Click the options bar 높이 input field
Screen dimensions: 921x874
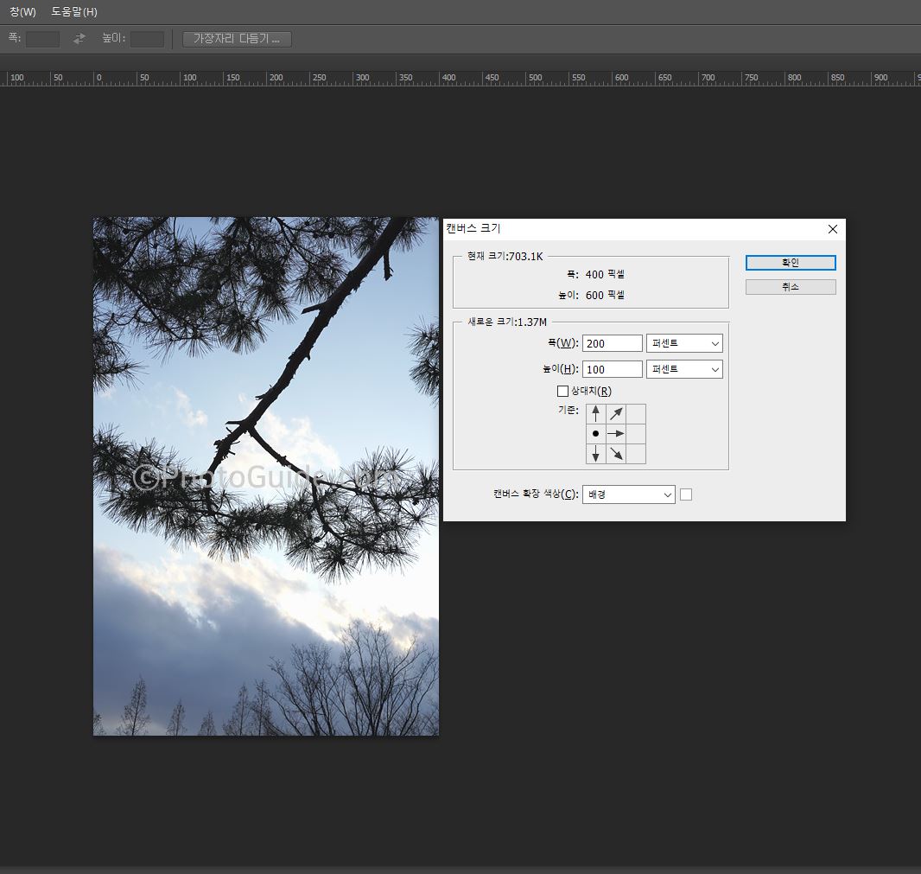point(147,39)
